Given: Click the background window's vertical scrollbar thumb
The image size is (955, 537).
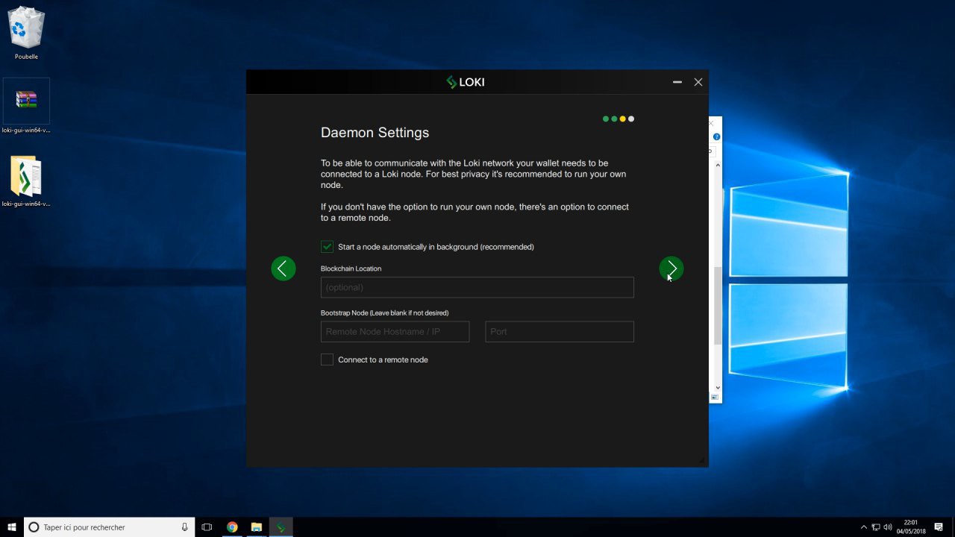Looking at the screenshot, I should click(718, 306).
